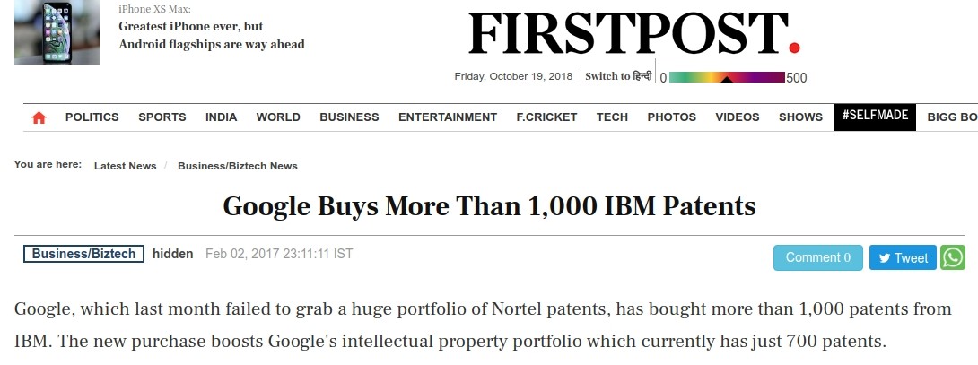Click the Business/Biztech category tag
978x365 pixels.
[x=84, y=254]
